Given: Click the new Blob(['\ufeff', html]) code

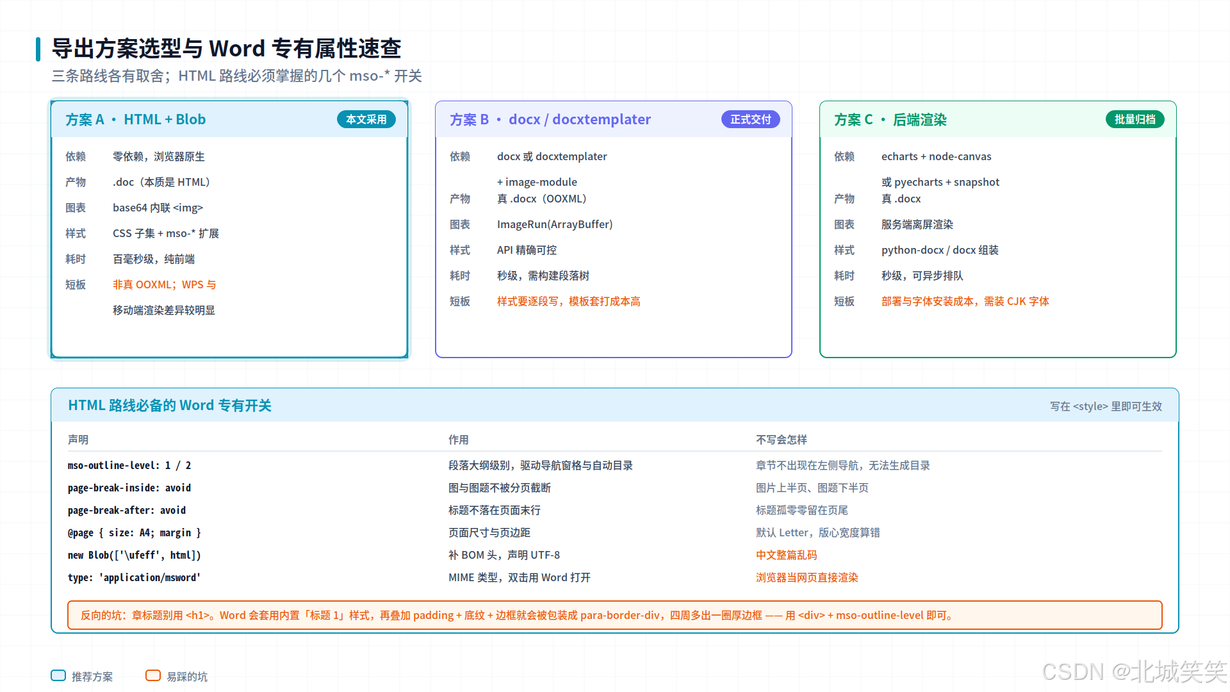Looking at the screenshot, I should [135, 555].
